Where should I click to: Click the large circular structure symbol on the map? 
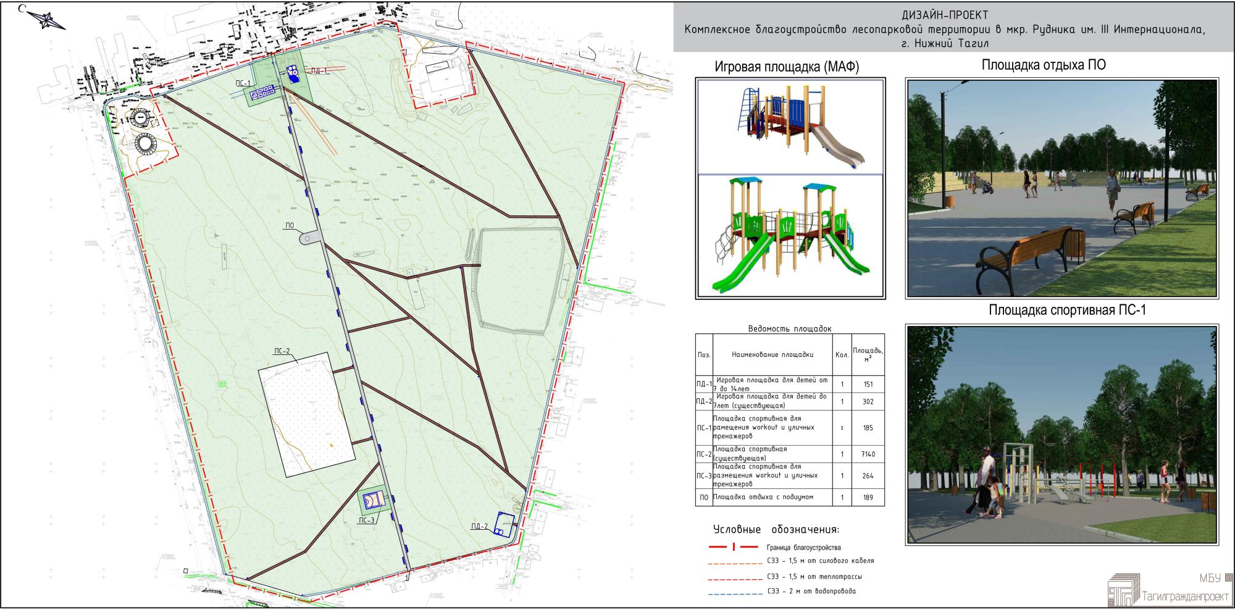pos(147,144)
